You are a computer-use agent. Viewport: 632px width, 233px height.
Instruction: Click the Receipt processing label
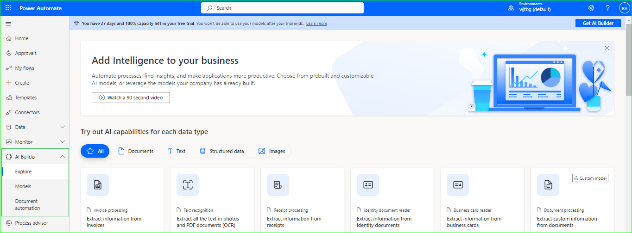point(291,210)
